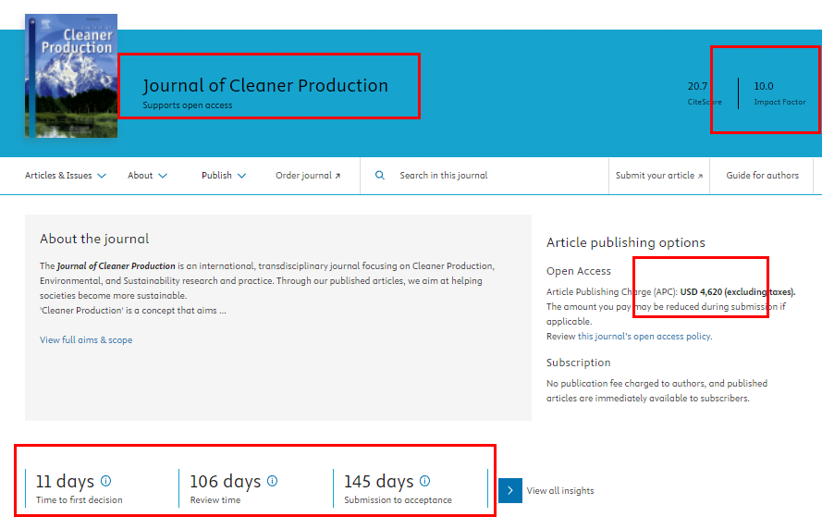Open this journal's open access policy link
Viewport: 822px width, 529px height.
coord(644,336)
